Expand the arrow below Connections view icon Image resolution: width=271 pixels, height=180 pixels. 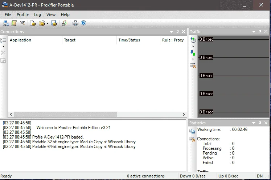click(3, 47)
